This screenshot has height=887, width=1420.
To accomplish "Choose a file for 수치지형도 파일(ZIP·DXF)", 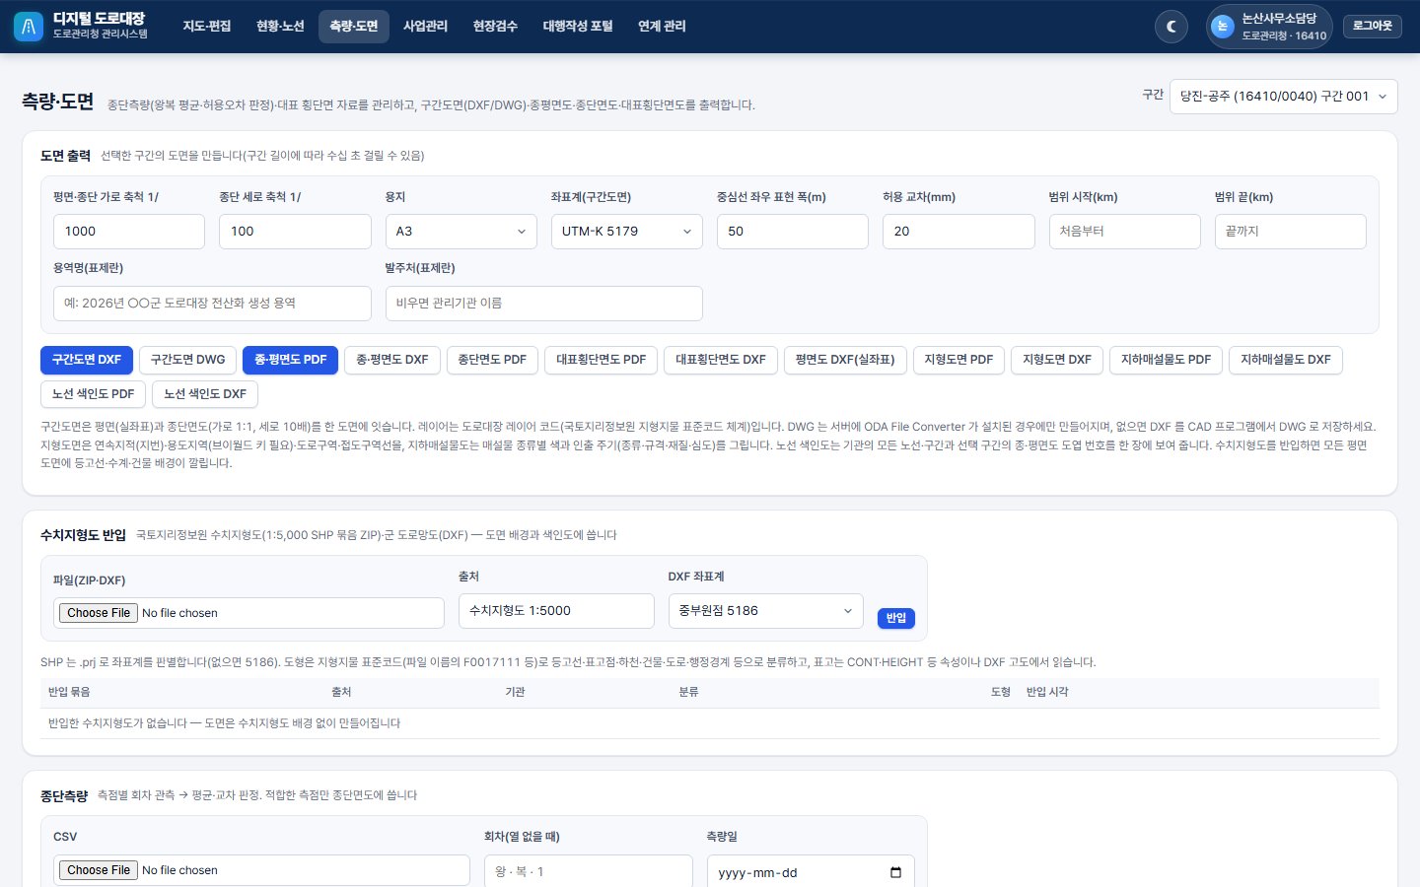I will coord(99,613).
